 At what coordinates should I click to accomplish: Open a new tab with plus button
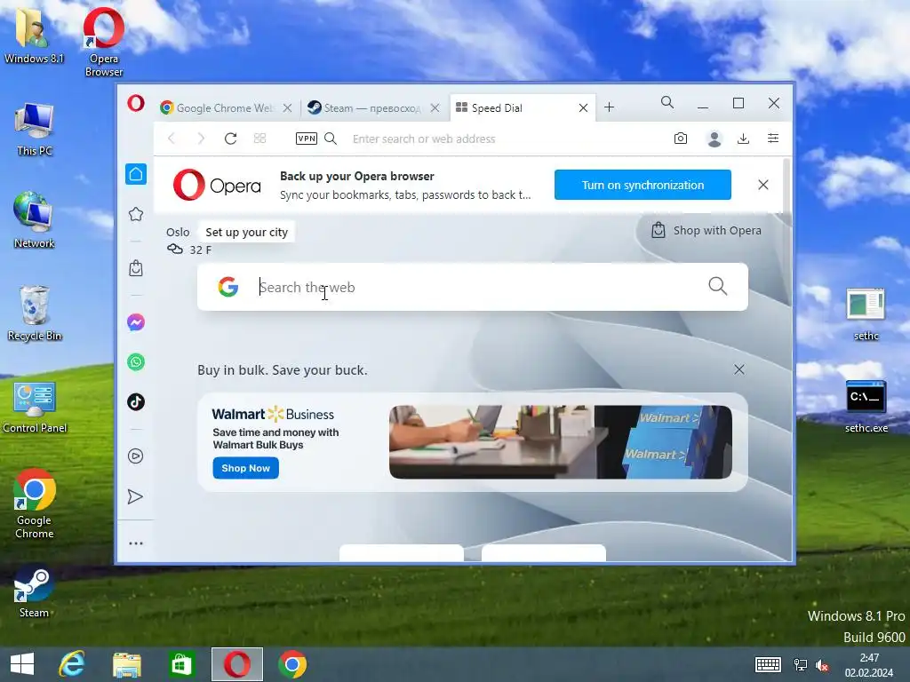(x=609, y=107)
